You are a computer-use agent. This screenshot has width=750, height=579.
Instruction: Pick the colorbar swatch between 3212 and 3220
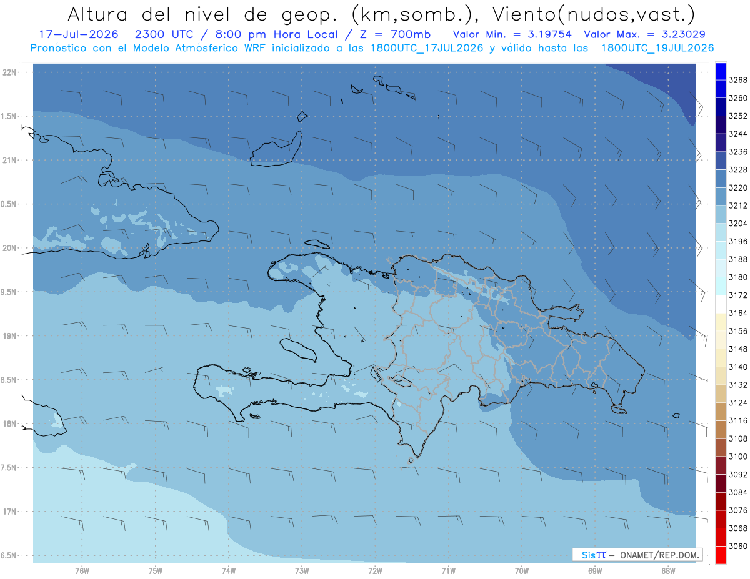[721, 197]
